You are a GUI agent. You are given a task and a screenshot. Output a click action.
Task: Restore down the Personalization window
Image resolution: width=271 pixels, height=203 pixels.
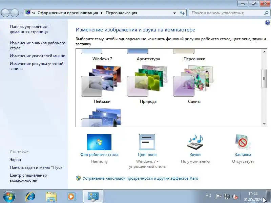pyautogui.click(x=253, y=4)
